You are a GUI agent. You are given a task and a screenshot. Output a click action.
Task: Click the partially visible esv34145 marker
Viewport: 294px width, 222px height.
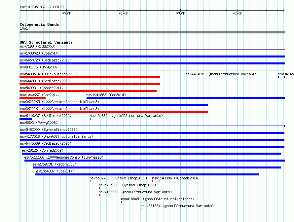pyautogui.click(x=281, y=77)
